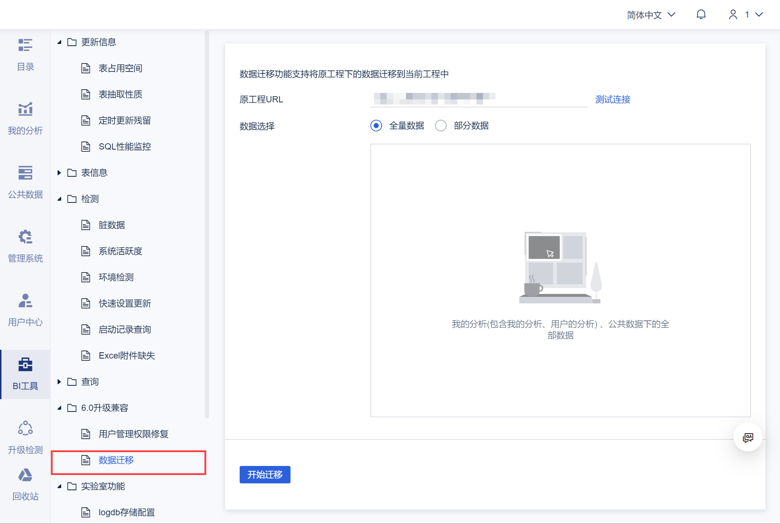780x524 pixels.
Task: Expand the 查询 folder
Action: (59, 382)
